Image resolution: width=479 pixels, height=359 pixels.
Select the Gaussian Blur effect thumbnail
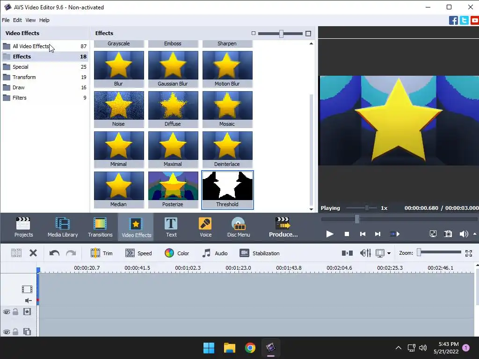click(x=173, y=69)
